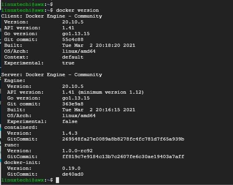This screenshot has width=233, height=185.
Task: Click the runc GitCommit hash starting ff819c7e
Action: pyautogui.click(x=123, y=157)
